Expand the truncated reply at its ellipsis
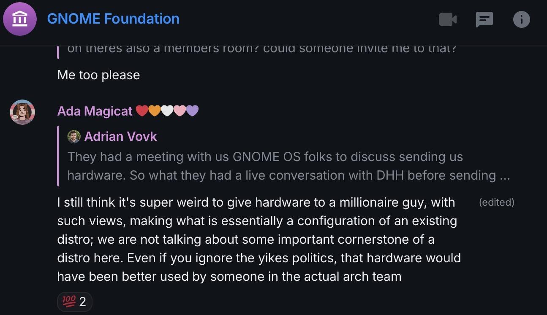This screenshot has height=315, width=547. [504, 175]
